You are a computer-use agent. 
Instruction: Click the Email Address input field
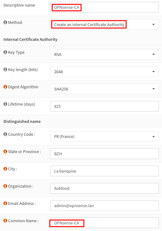click(104, 206)
